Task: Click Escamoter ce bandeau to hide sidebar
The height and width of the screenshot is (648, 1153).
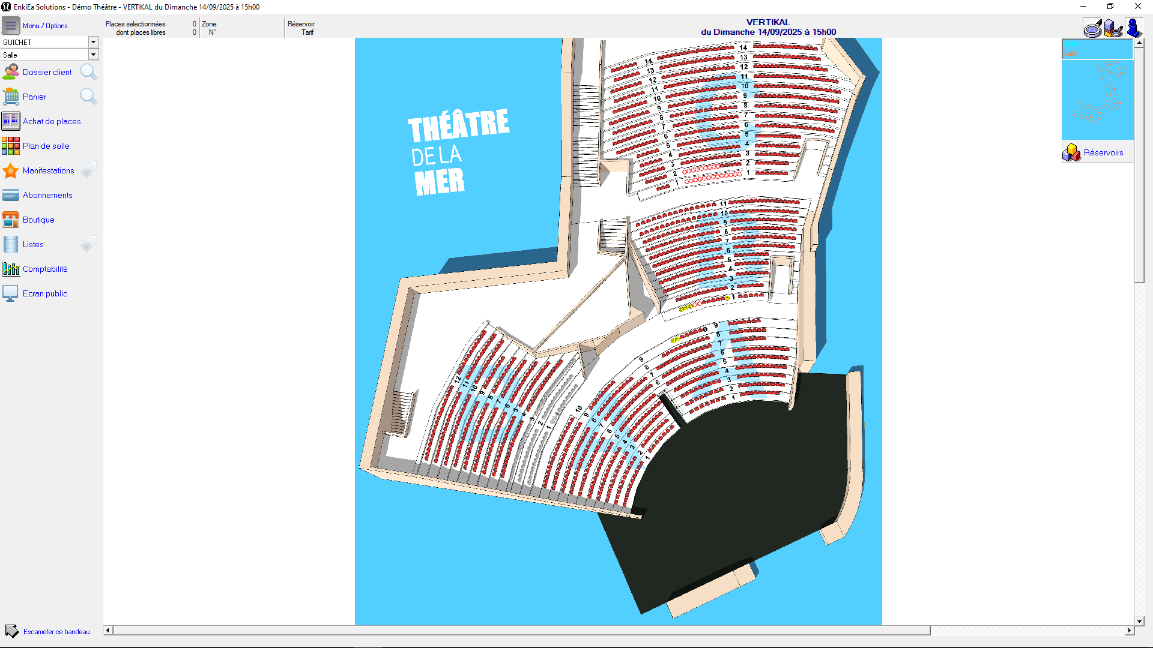Action: pos(56,631)
